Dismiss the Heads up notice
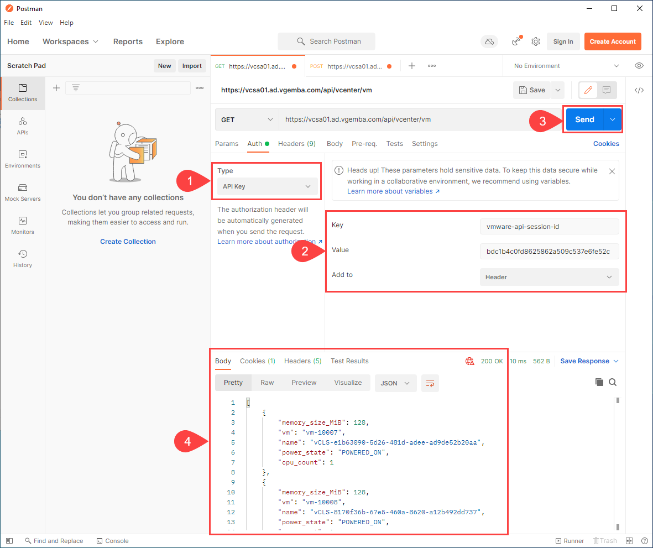This screenshot has height=548, width=653. [x=612, y=171]
